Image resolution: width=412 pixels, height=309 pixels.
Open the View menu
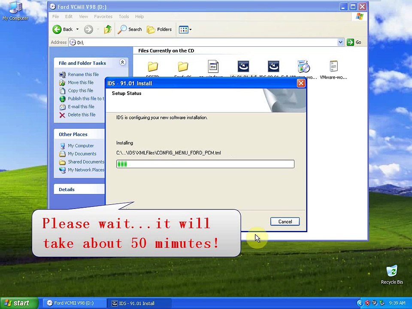tap(83, 17)
